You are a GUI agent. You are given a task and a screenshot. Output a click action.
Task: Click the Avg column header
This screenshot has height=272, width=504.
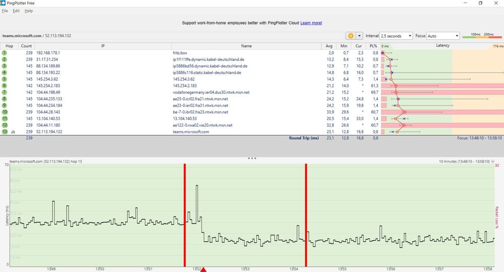point(329,46)
